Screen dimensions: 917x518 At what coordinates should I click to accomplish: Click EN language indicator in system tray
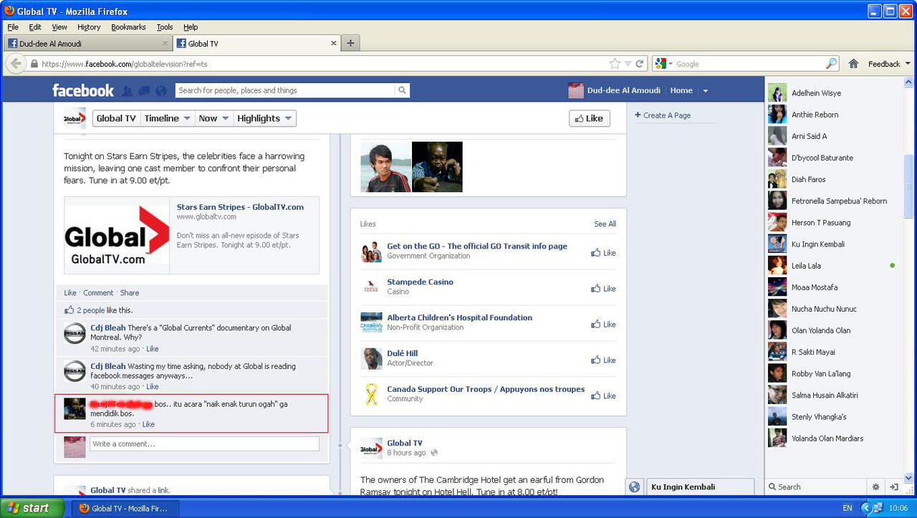click(848, 508)
